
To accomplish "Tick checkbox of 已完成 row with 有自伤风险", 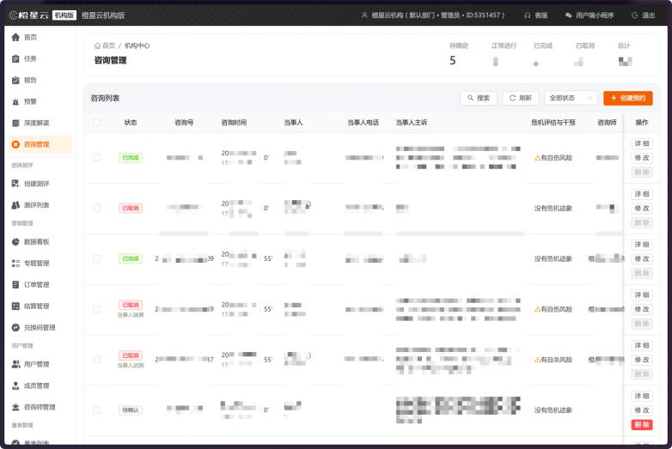I will pos(97,158).
